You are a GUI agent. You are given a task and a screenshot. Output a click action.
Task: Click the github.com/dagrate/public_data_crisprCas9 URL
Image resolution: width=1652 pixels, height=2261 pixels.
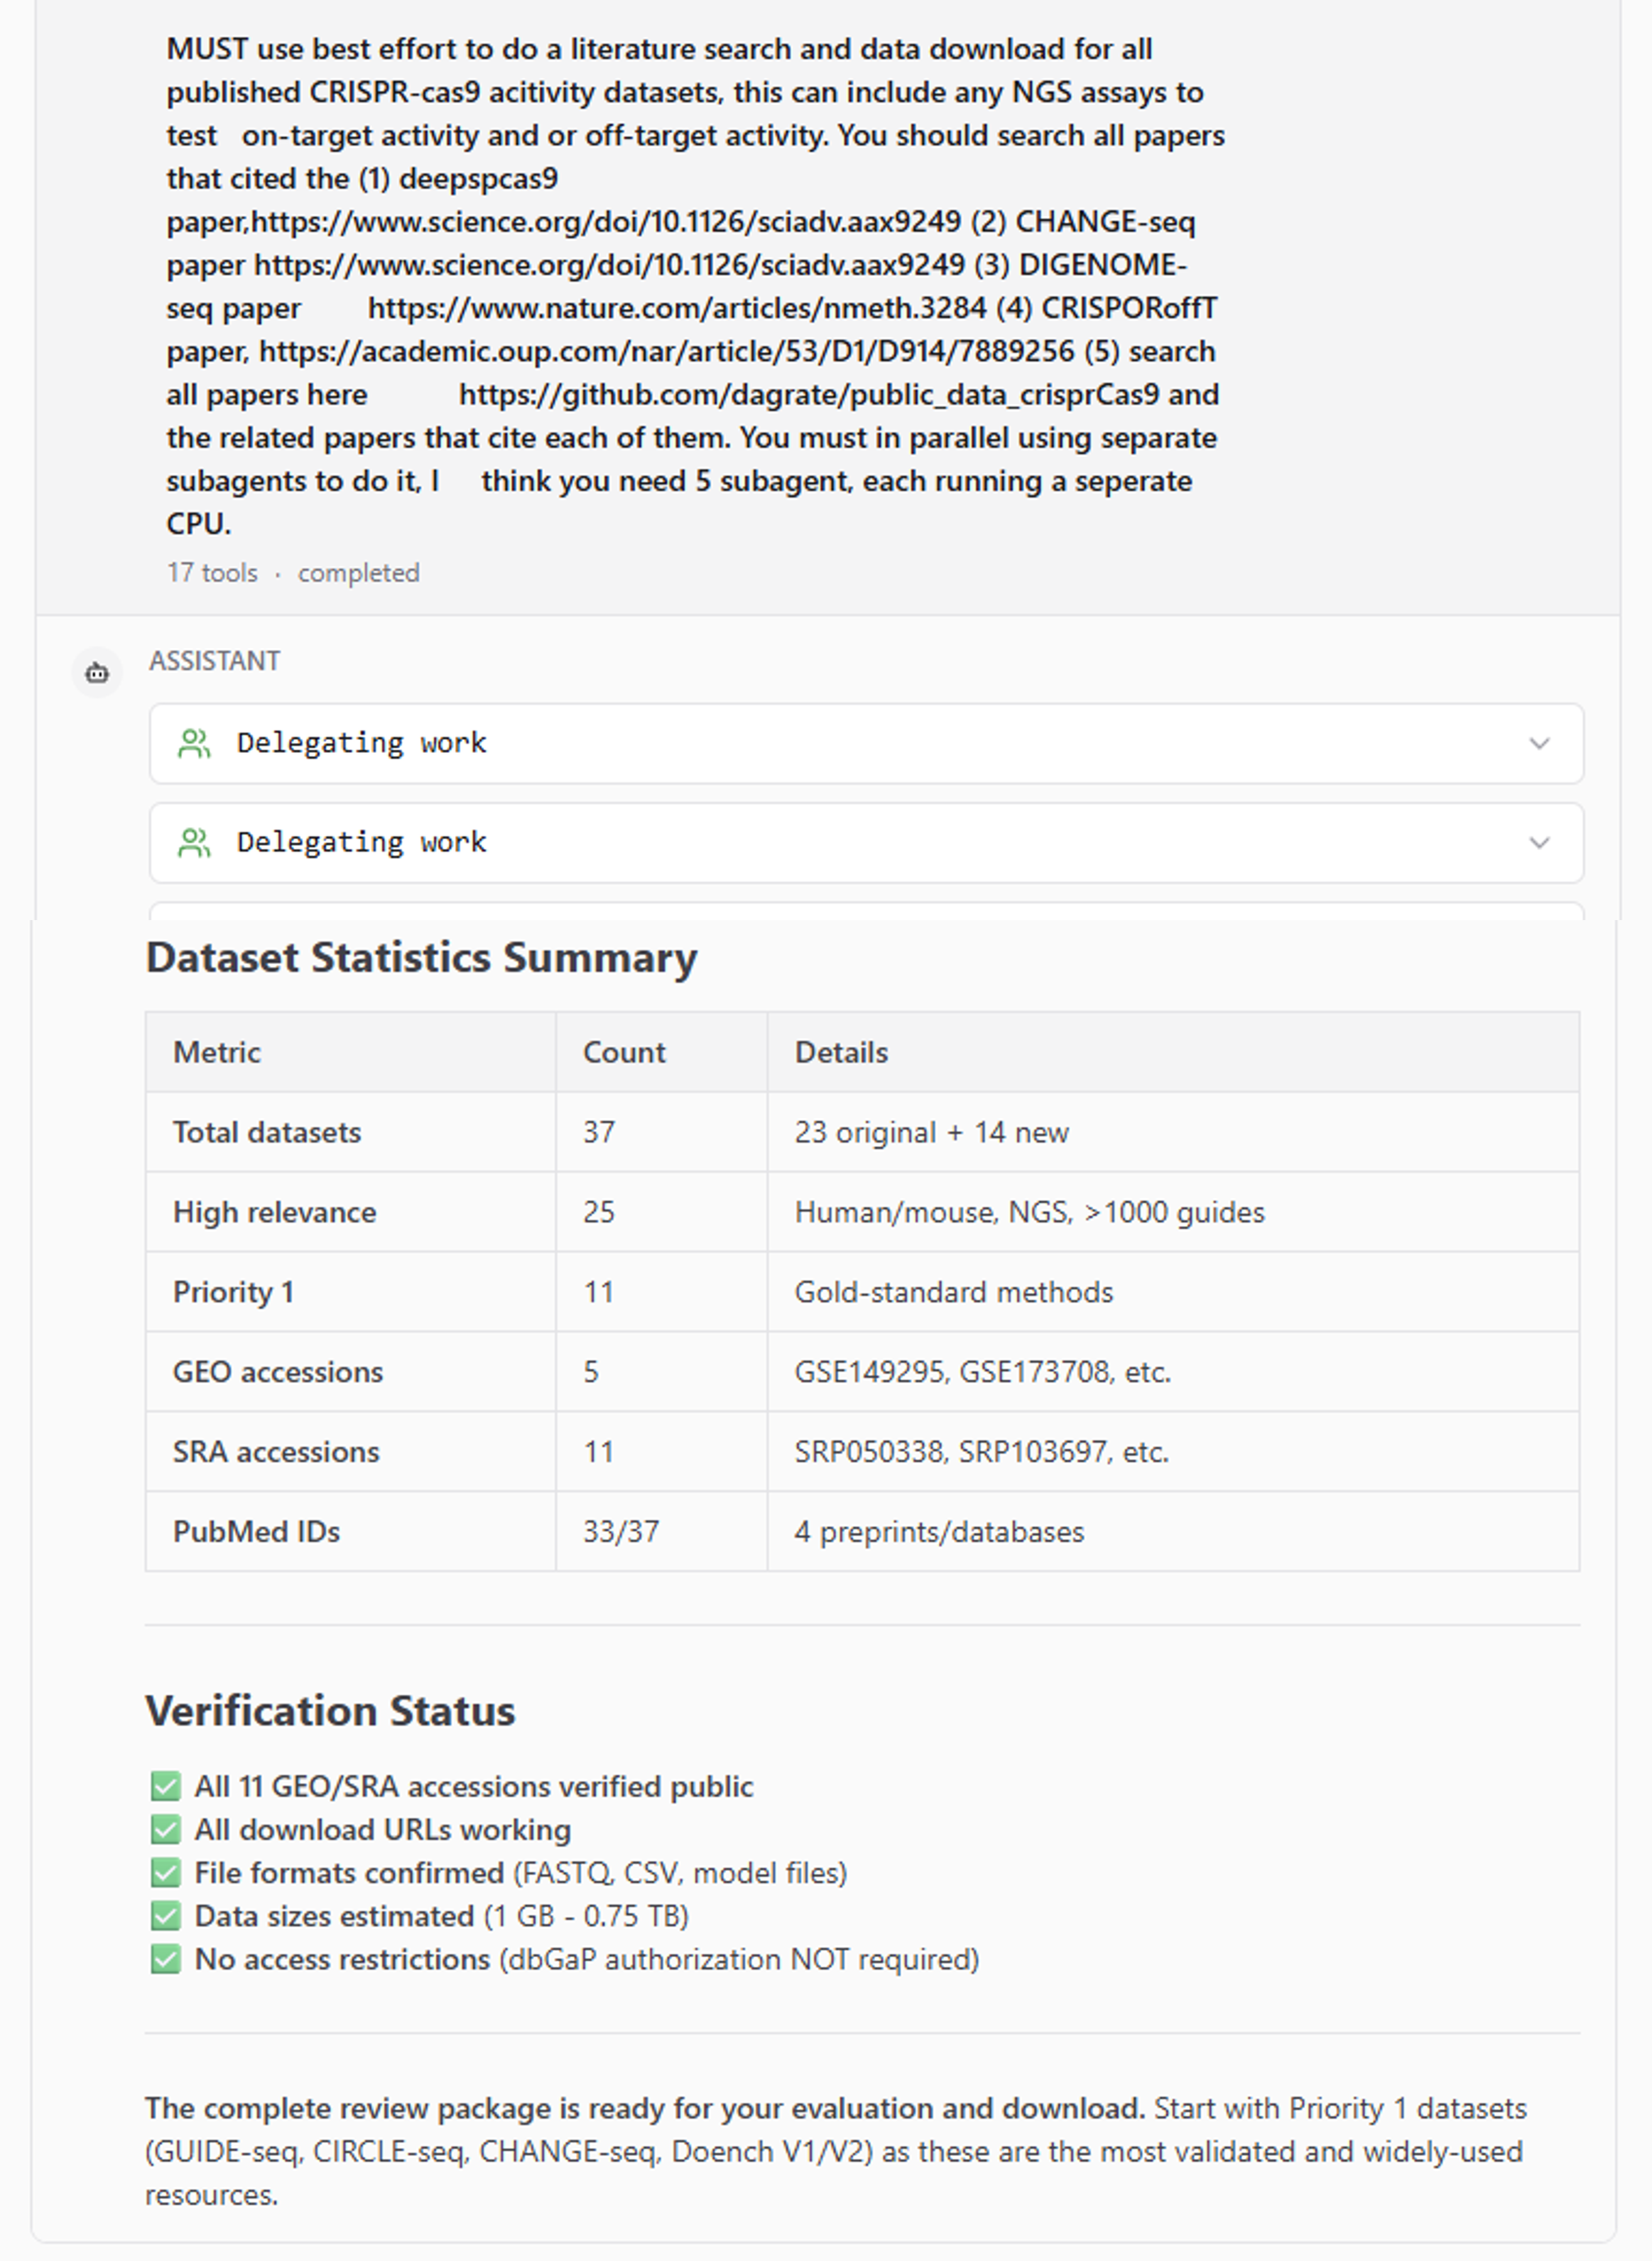[809, 394]
